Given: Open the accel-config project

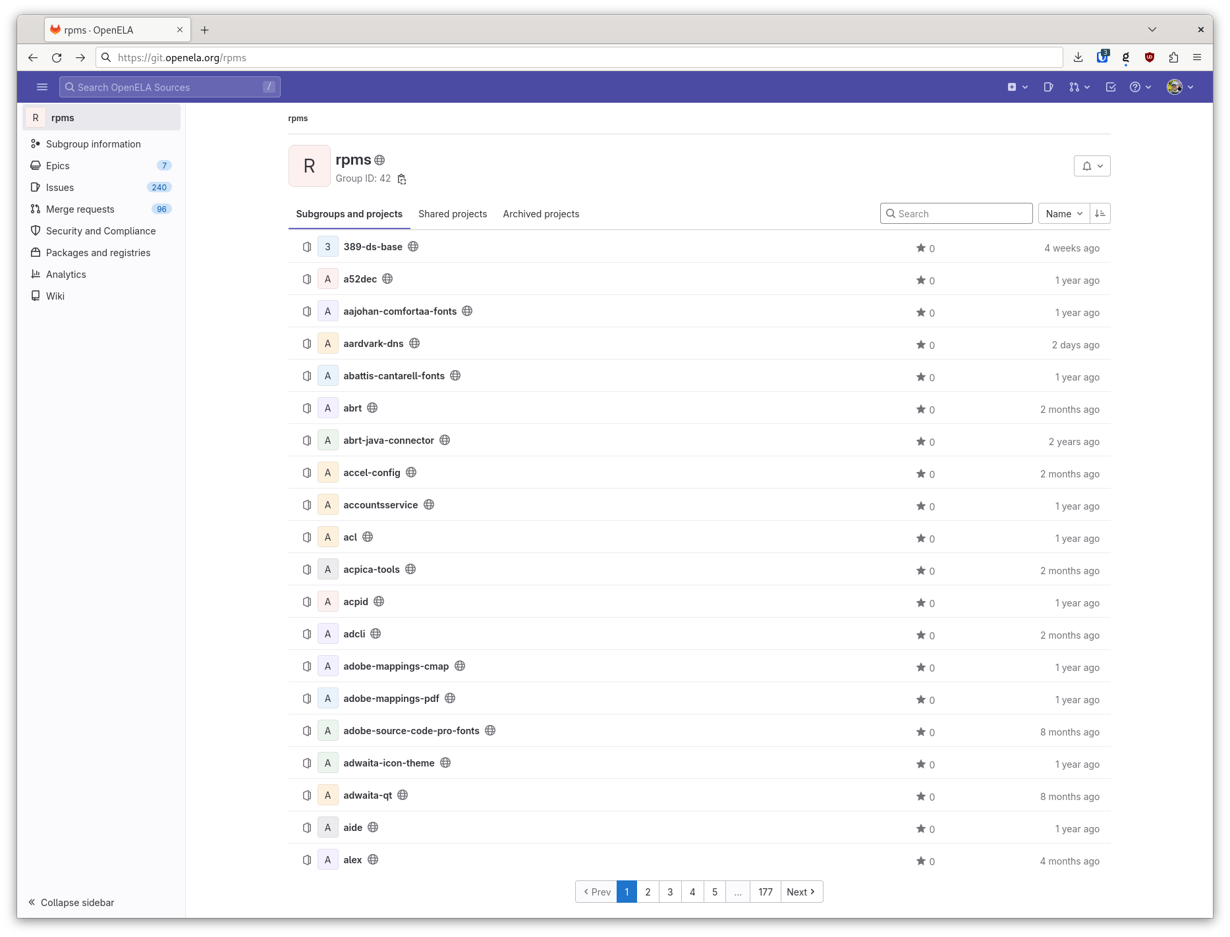Looking at the screenshot, I should click(372, 472).
